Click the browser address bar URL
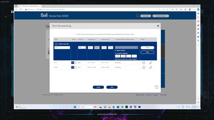The width and height of the screenshot is (214, 120). (50, 10)
